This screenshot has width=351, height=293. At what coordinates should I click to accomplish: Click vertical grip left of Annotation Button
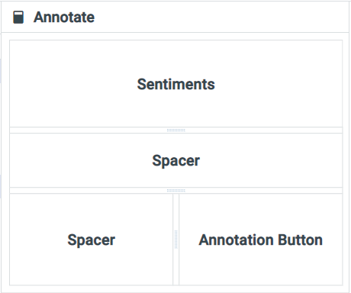(x=176, y=240)
